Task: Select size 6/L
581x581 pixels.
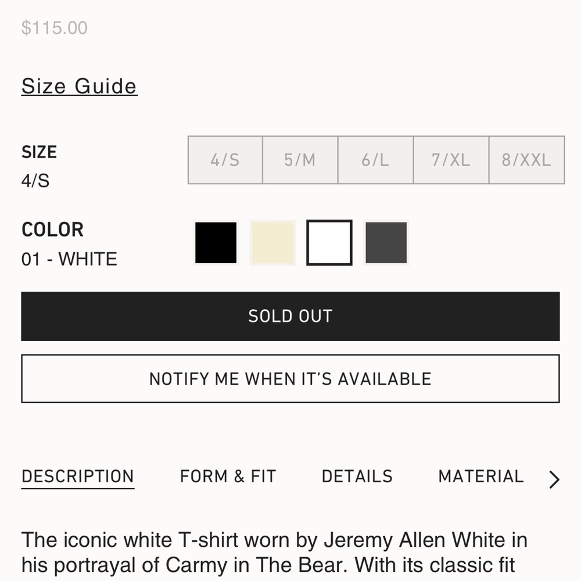Action: (x=375, y=160)
